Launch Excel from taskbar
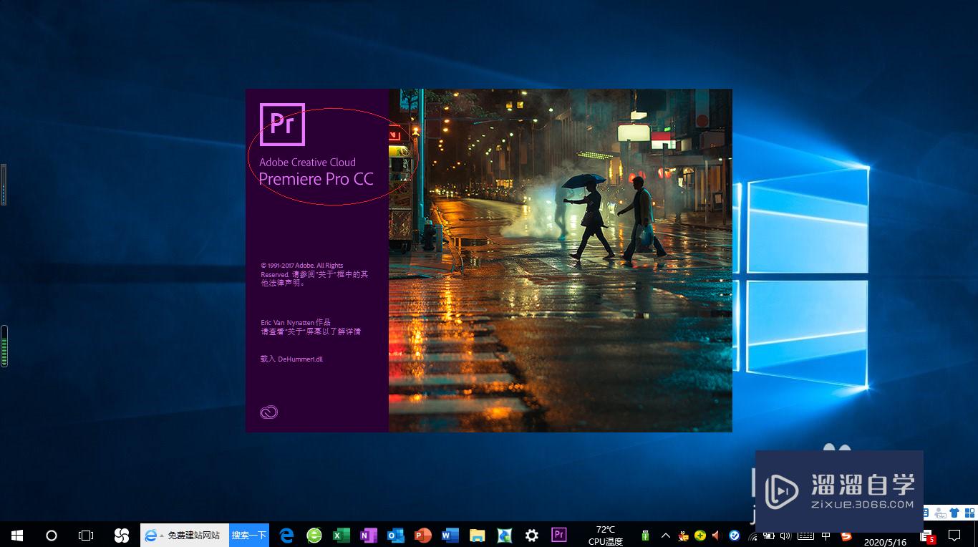 click(342, 535)
